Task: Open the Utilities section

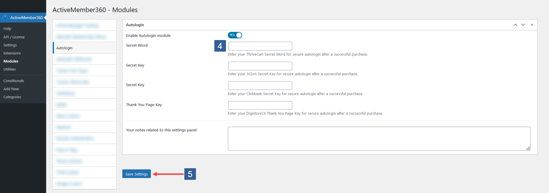Action: (9, 69)
